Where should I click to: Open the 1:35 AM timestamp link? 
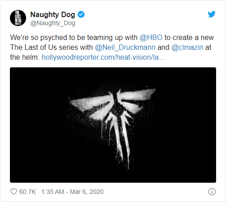pyautogui.click(x=53, y=192)
